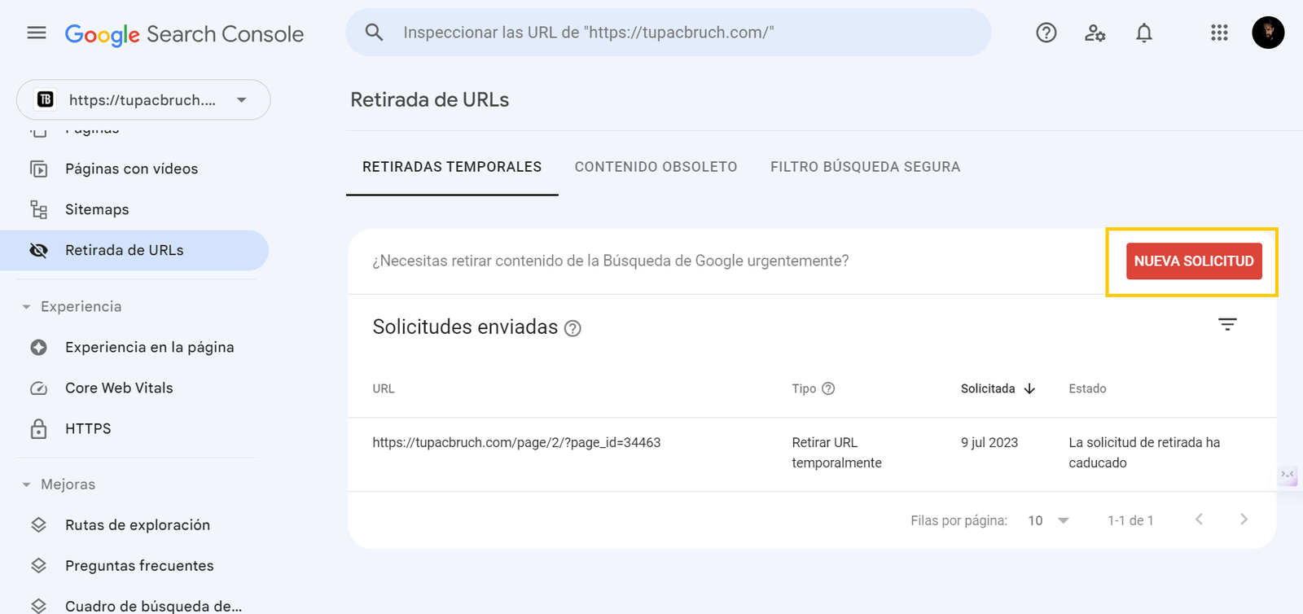Open the Google apps grid
The image size is (1303, 614).
point(1218,33)
